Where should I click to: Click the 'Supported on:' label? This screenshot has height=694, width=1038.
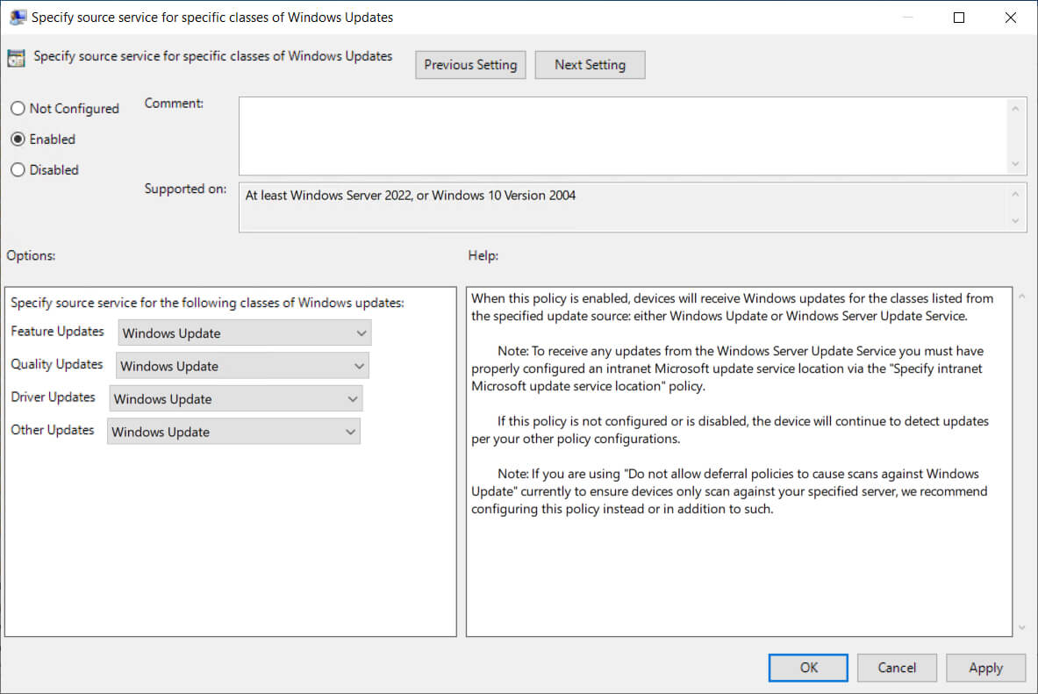pos(185,189)
